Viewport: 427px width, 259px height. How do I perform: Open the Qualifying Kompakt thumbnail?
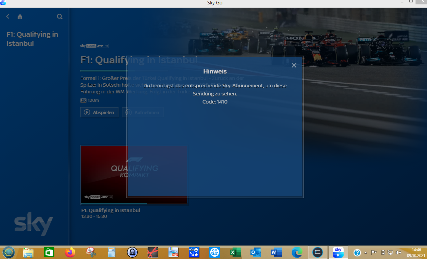pyautogui.click(x=134, y=174)
